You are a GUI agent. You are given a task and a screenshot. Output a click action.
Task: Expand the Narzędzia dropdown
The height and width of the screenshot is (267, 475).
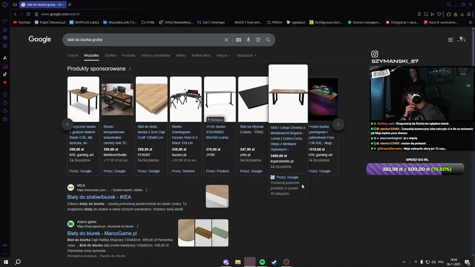pos(247,55)
